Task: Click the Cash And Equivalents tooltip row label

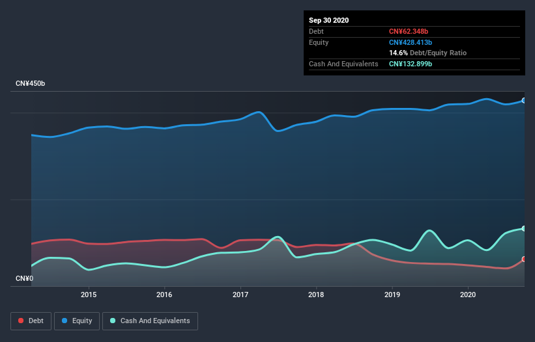Action: (x=343, y=64)
